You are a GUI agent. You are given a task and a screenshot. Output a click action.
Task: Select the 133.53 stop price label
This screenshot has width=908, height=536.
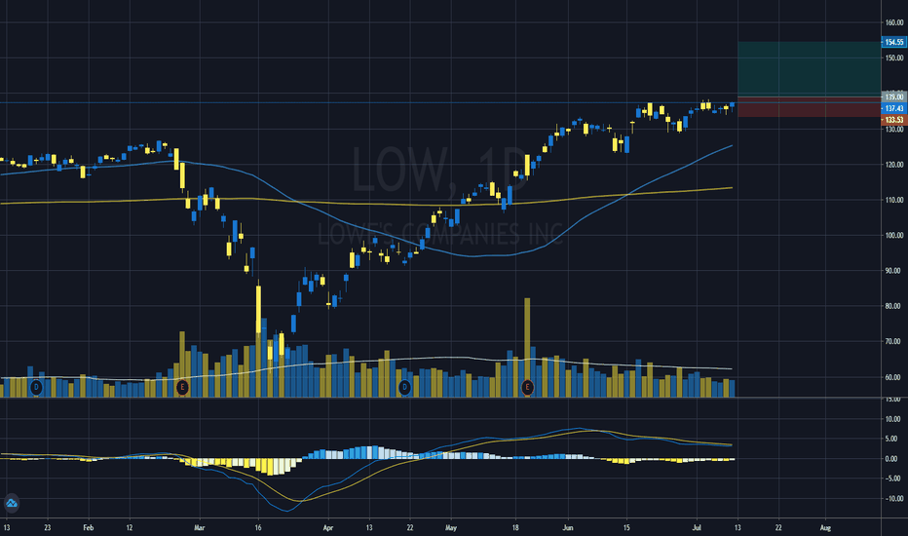(x=893, y=120)
